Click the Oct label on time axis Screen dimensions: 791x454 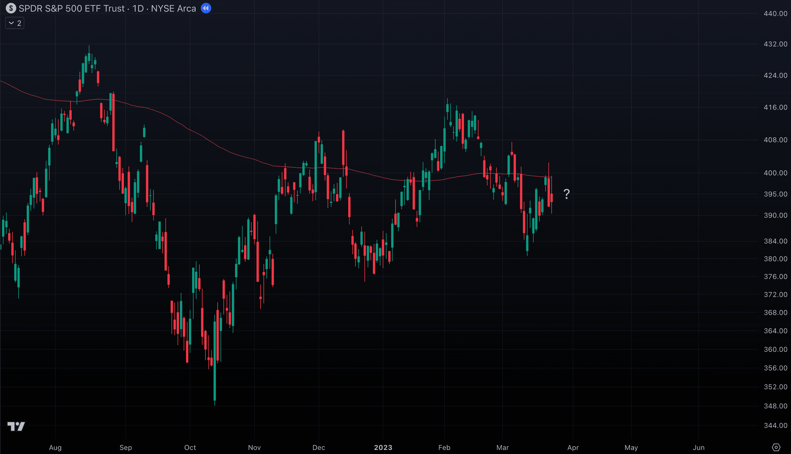[x=190, y=447]
